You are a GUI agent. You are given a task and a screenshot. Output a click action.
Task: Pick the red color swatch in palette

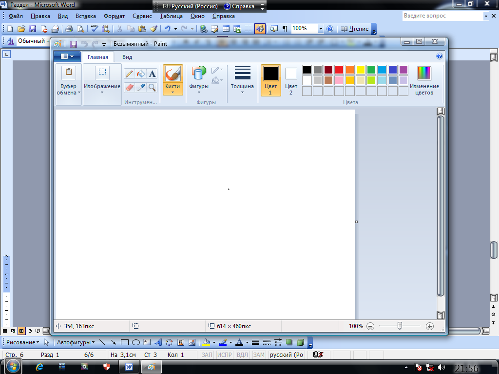pos(339,70)
